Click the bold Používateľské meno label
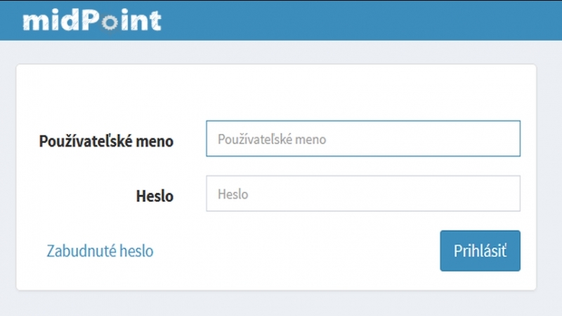The image size is (562, 316). tap(106, 141)
